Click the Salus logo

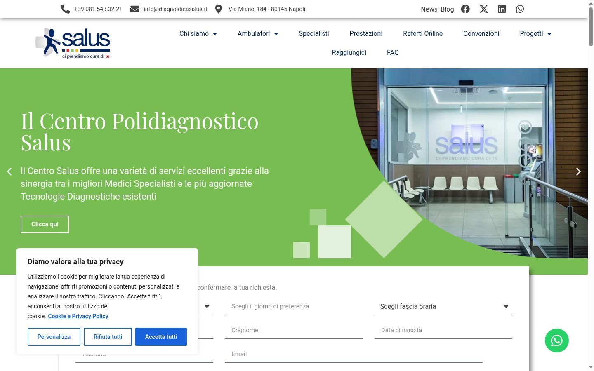(73, 43)
